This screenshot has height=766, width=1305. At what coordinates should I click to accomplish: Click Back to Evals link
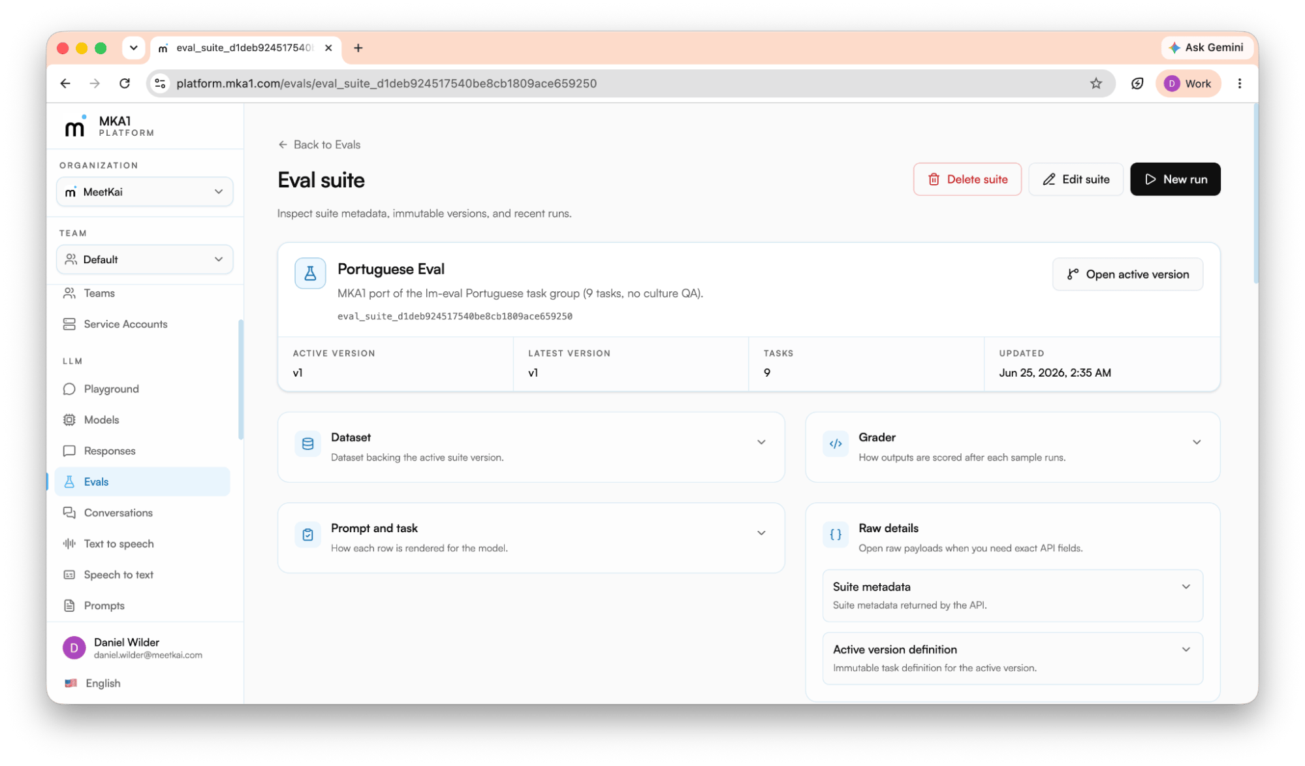319,145
